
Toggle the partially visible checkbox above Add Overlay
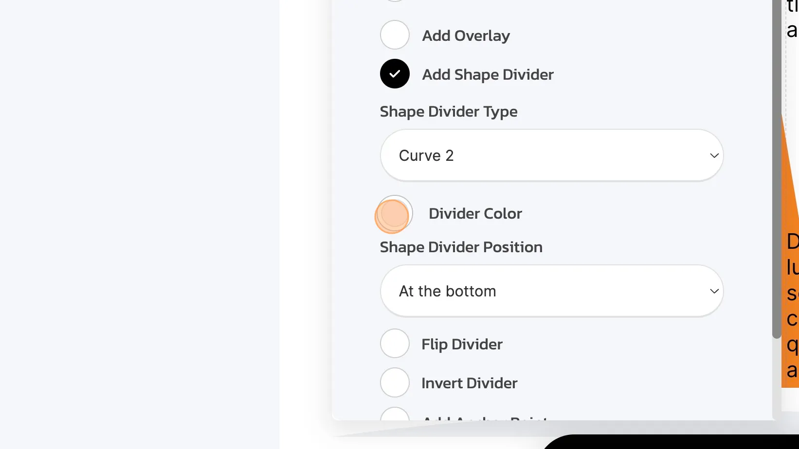point(395,1)
